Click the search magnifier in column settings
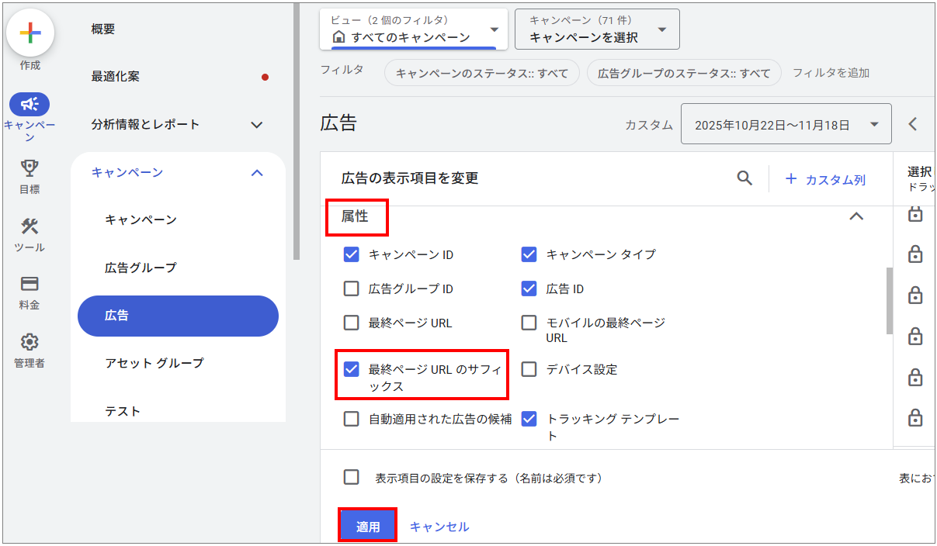The height and width of the screenshot is (546, 937). [744, 178]
